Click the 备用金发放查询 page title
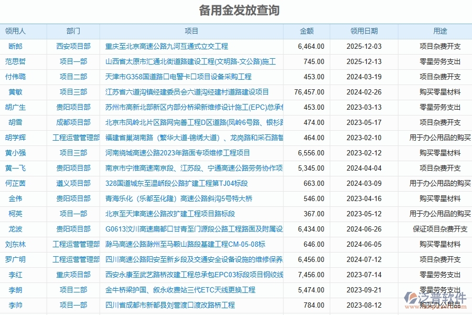Viewport: 472px width, 315px height. (235, 10)
